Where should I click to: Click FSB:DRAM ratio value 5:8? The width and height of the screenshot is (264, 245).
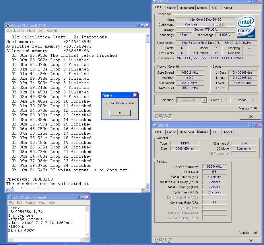(x=214, y=172)
